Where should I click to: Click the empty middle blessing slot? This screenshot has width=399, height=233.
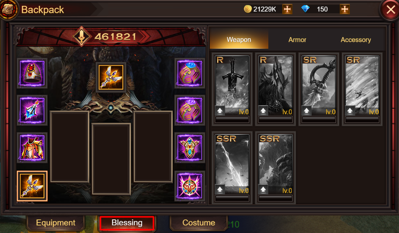tap(111, 159)
